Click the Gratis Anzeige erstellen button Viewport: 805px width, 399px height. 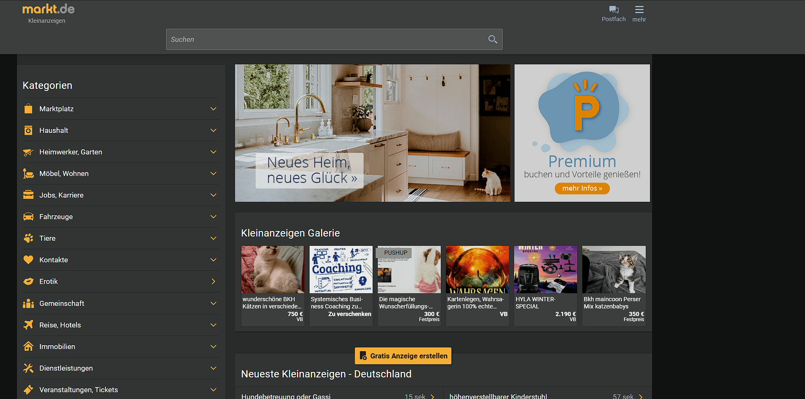[403, 356]
